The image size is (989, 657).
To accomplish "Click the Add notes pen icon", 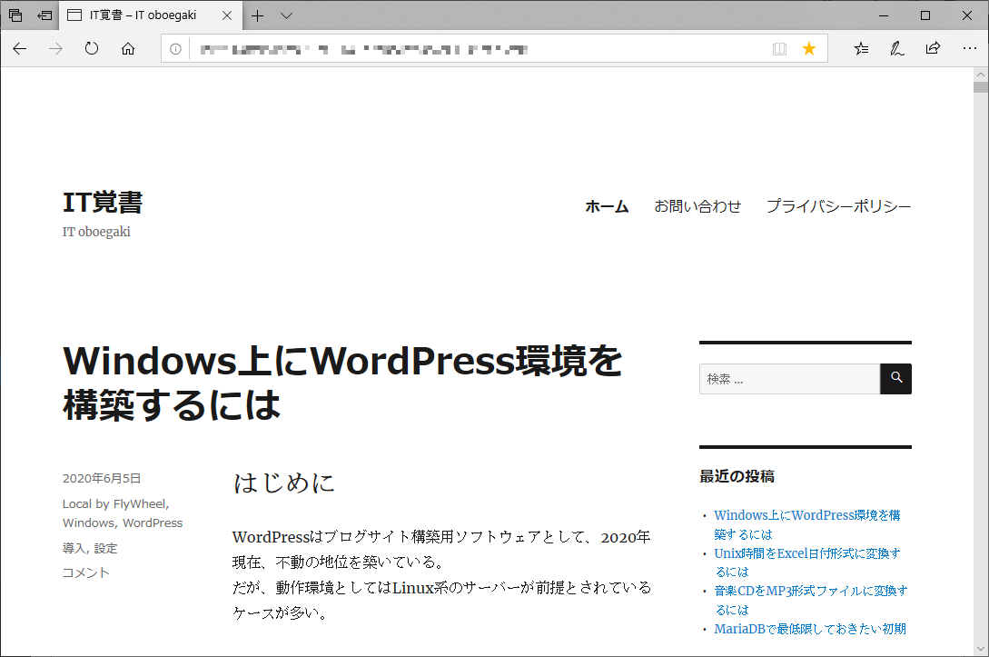I will click(897, 49).
